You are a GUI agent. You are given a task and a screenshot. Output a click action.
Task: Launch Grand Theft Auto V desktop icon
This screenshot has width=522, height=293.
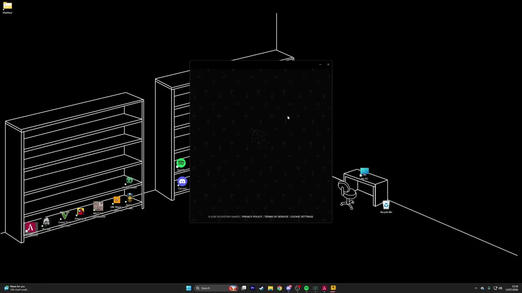click(64, 218)
